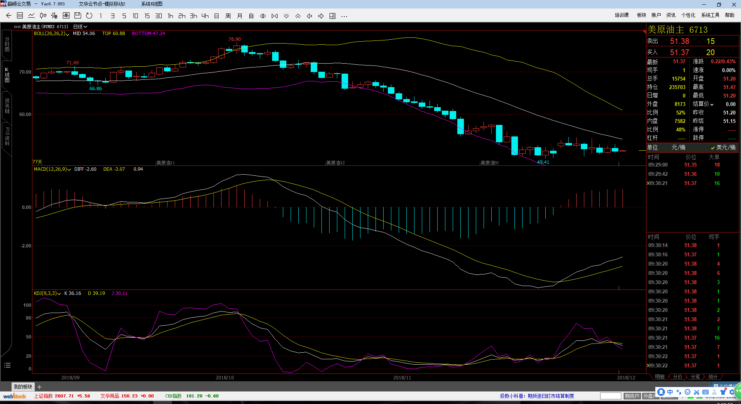Open the 个性化 menu
741x404 pixels.
(x=688, y=15)
